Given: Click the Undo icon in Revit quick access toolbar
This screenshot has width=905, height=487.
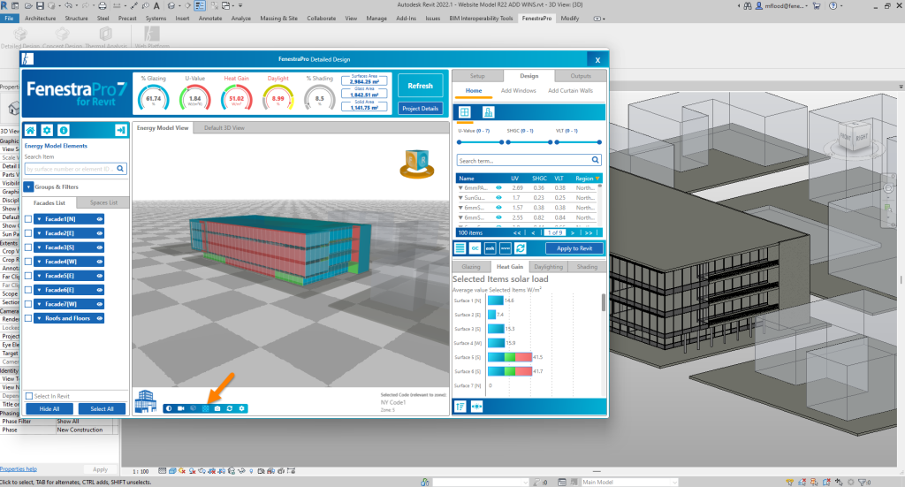Looking at the screenshot, I should [69, 6].
